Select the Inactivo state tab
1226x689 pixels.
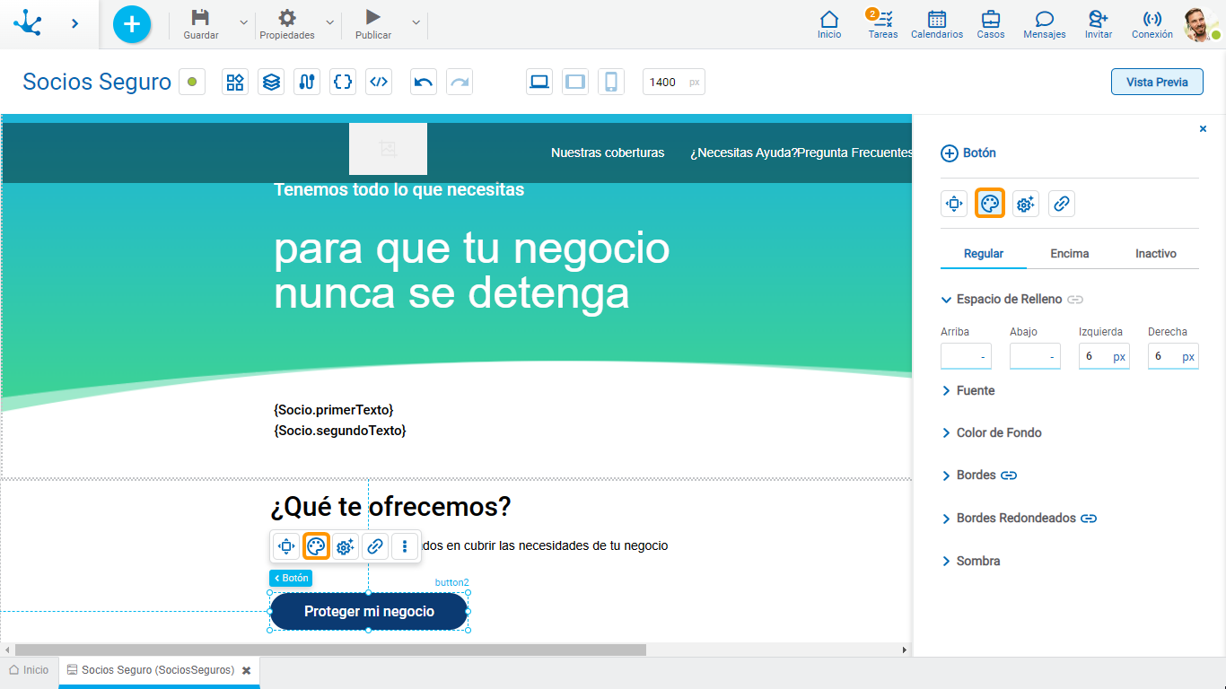(x=1156, y=254)
